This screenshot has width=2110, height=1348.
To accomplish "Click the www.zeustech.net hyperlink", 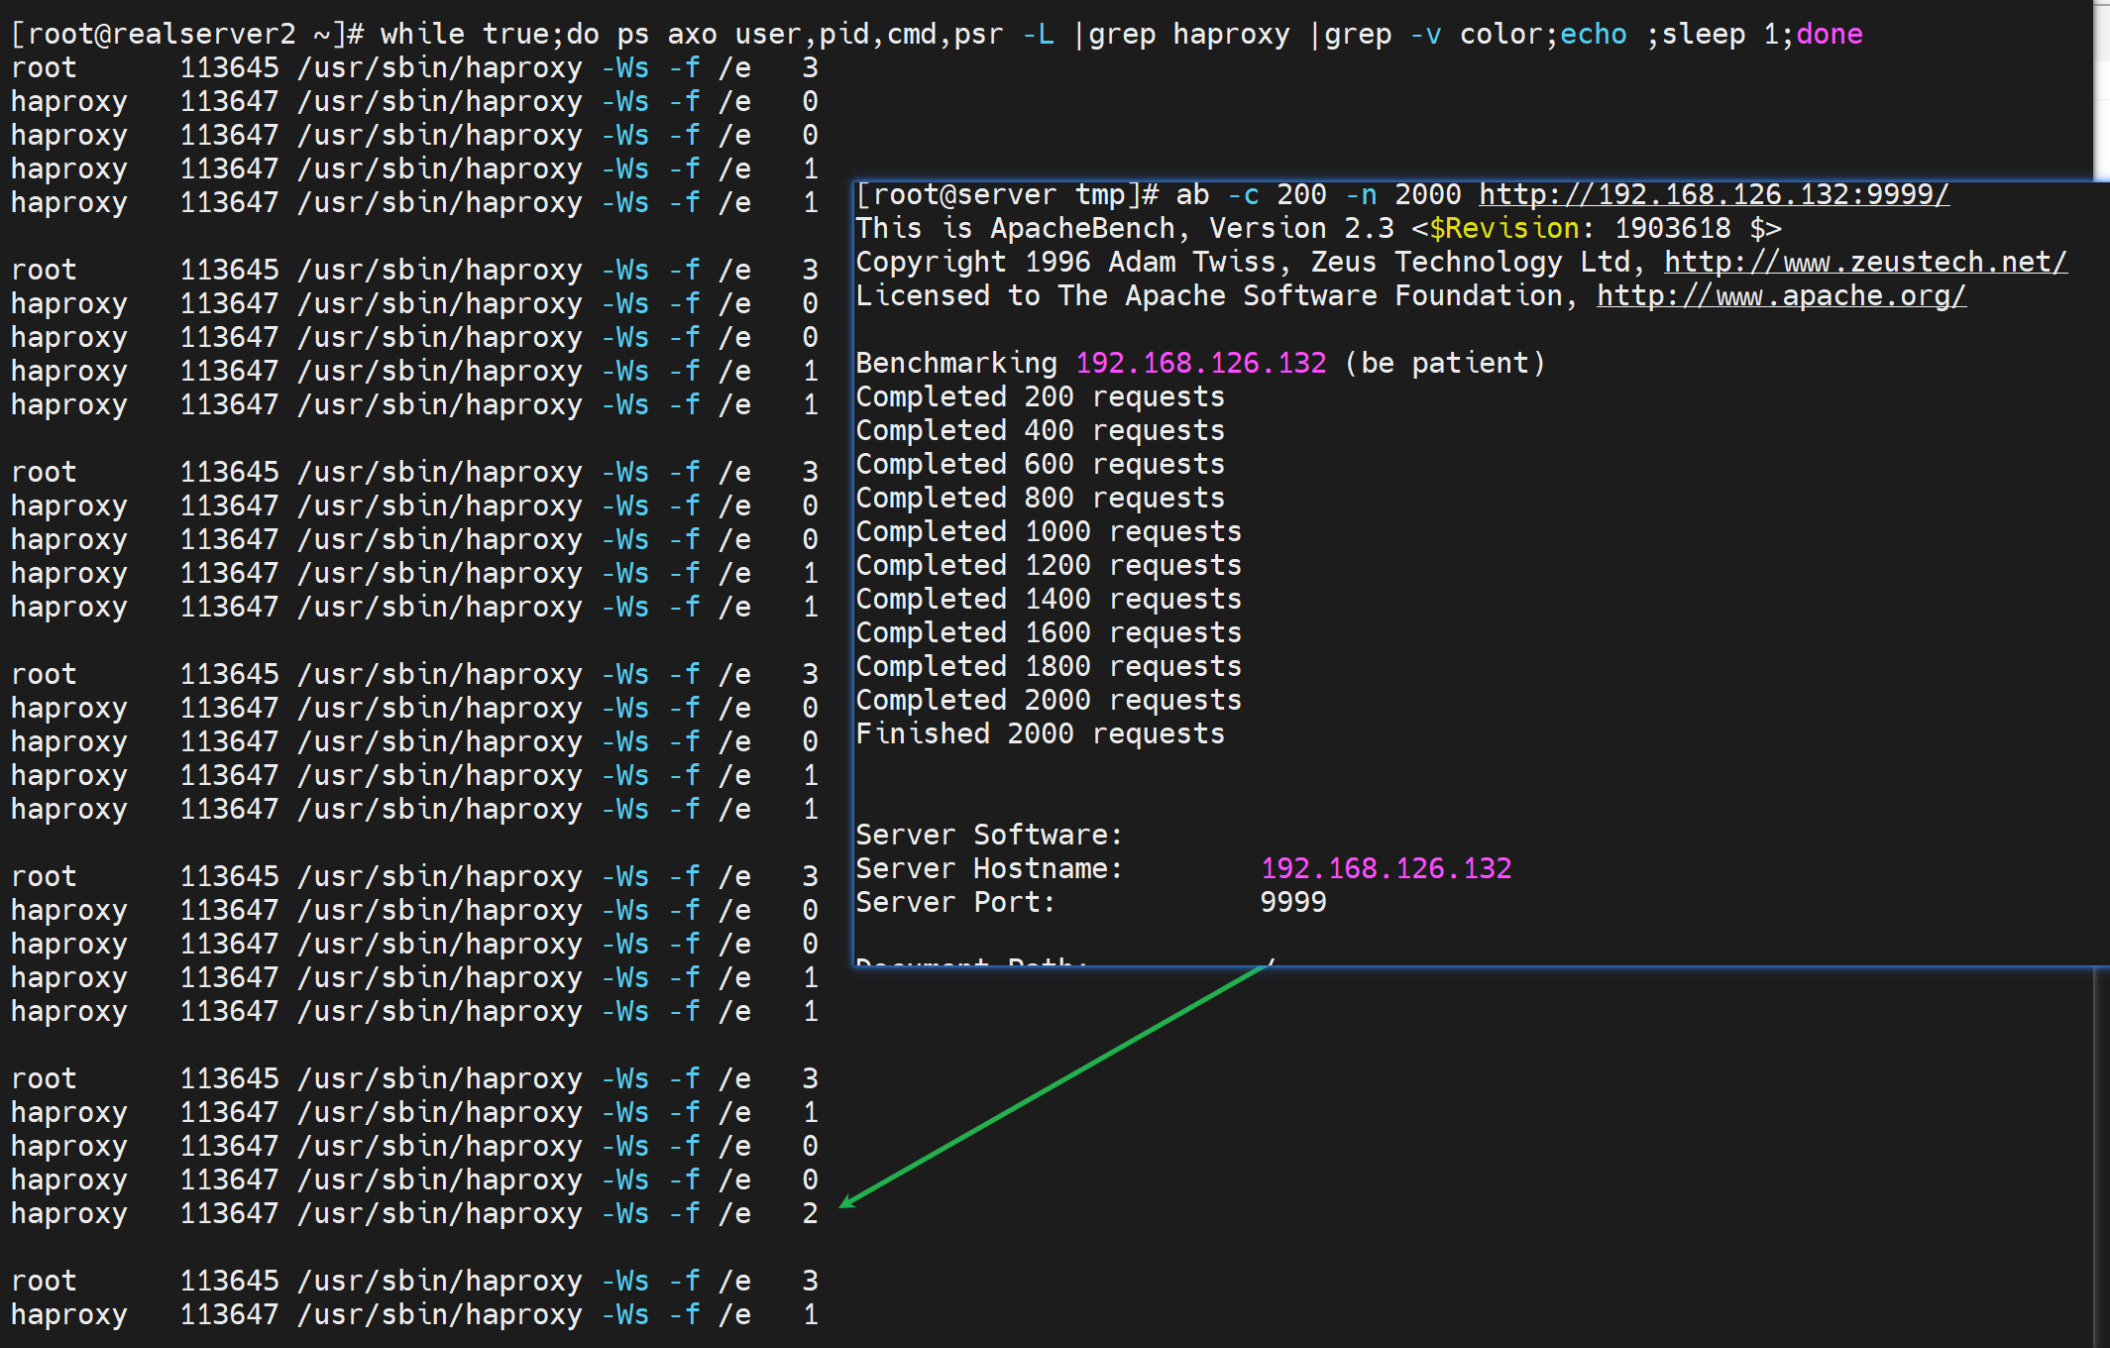I will point(1864,262).
